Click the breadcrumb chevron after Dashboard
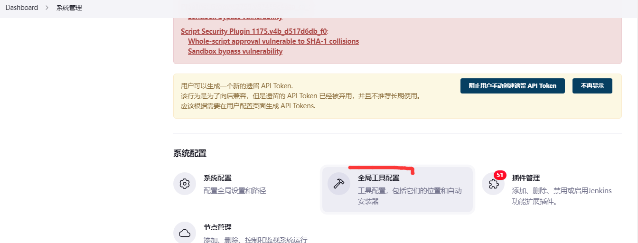 47,8
